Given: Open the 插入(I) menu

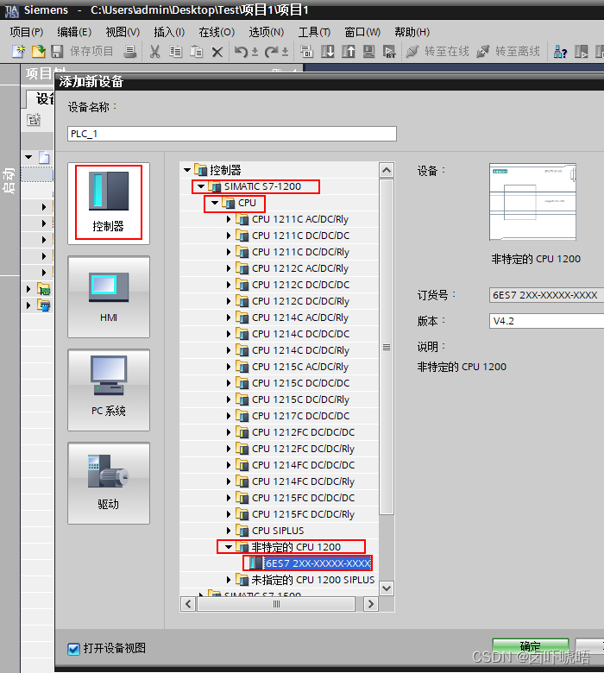Looking at the screenshot, I should point(169,32).
